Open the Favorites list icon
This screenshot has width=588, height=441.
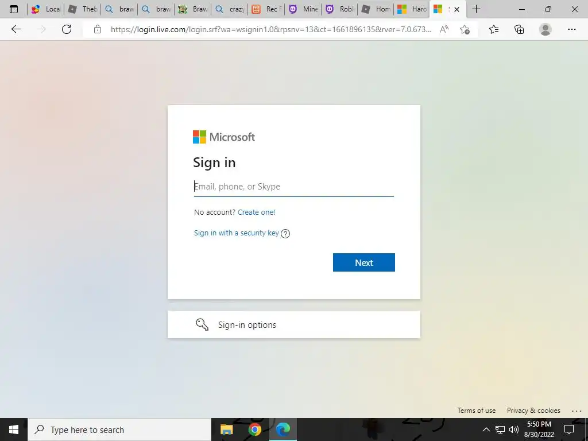coord(494,29)
